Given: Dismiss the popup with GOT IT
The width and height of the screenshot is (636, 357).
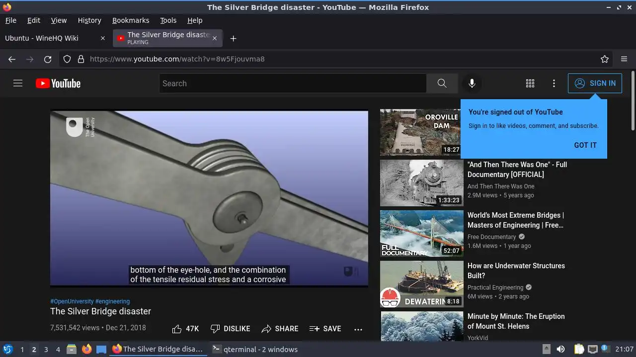Looking at the screenshot, I should pyautogui.click(x=585, y=145).
